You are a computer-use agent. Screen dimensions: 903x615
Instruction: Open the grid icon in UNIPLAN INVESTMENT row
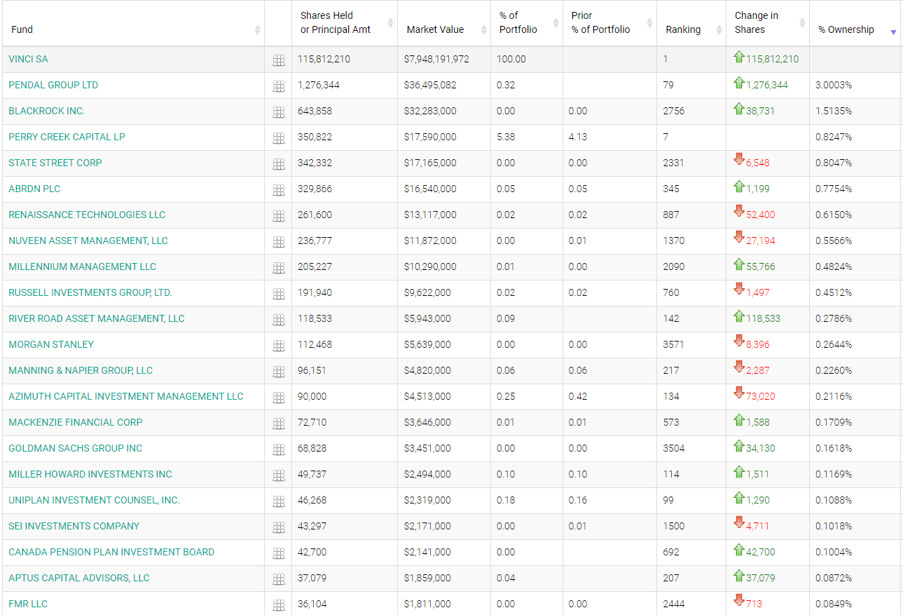(278, 502)
